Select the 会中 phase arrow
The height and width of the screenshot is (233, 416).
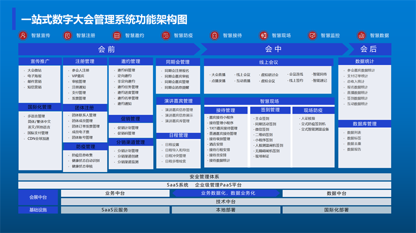tap(275, 49)
